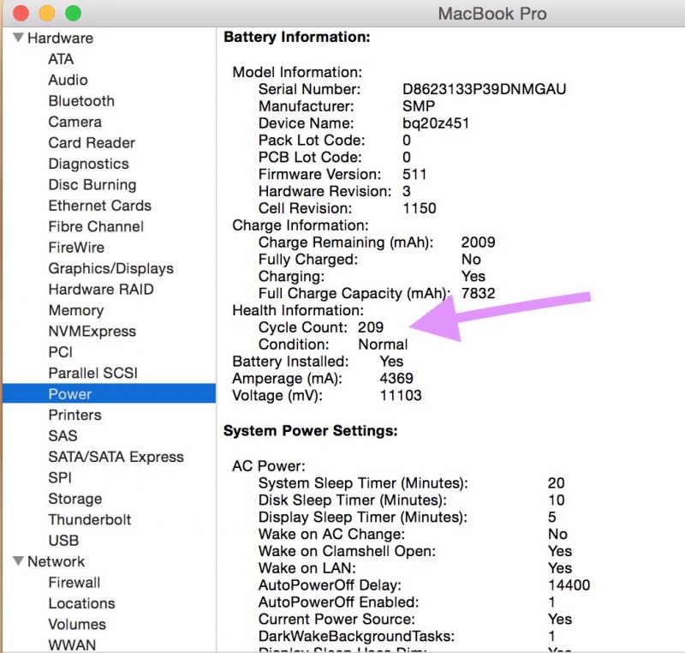Select NVMExpress in the sidebar
Screen dimensions: 685x653
(x=92, y=332)
